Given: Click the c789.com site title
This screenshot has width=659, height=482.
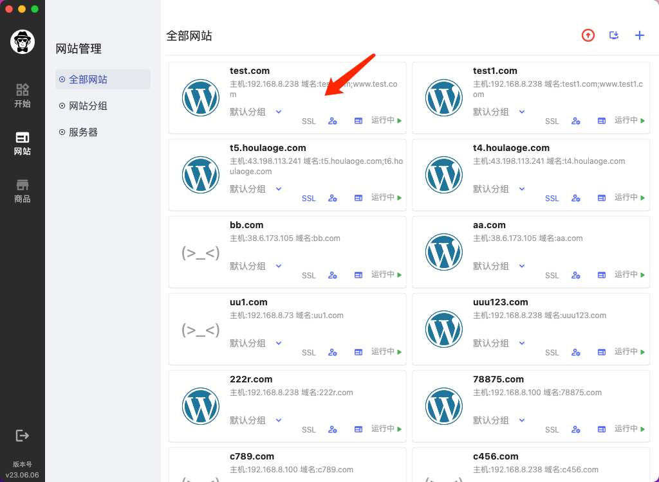Looking at the screenshot, I should pyautogui.click(x=252, y=456).
